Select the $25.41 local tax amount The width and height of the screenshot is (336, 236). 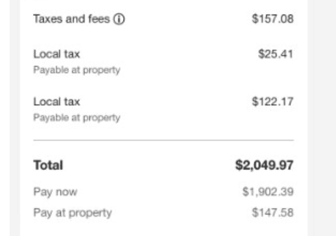275,54
